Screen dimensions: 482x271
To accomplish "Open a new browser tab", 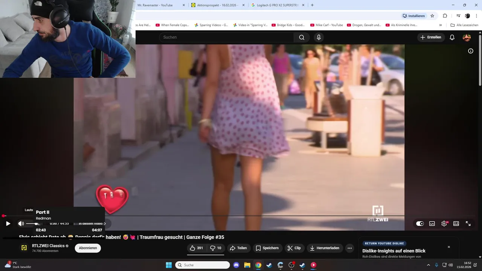I will (312, 5).
